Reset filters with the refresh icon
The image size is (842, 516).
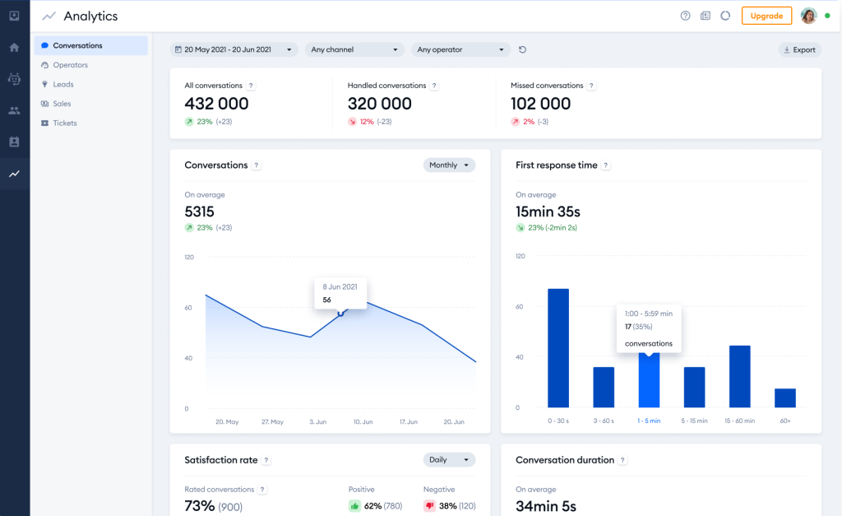coord(522,50)
